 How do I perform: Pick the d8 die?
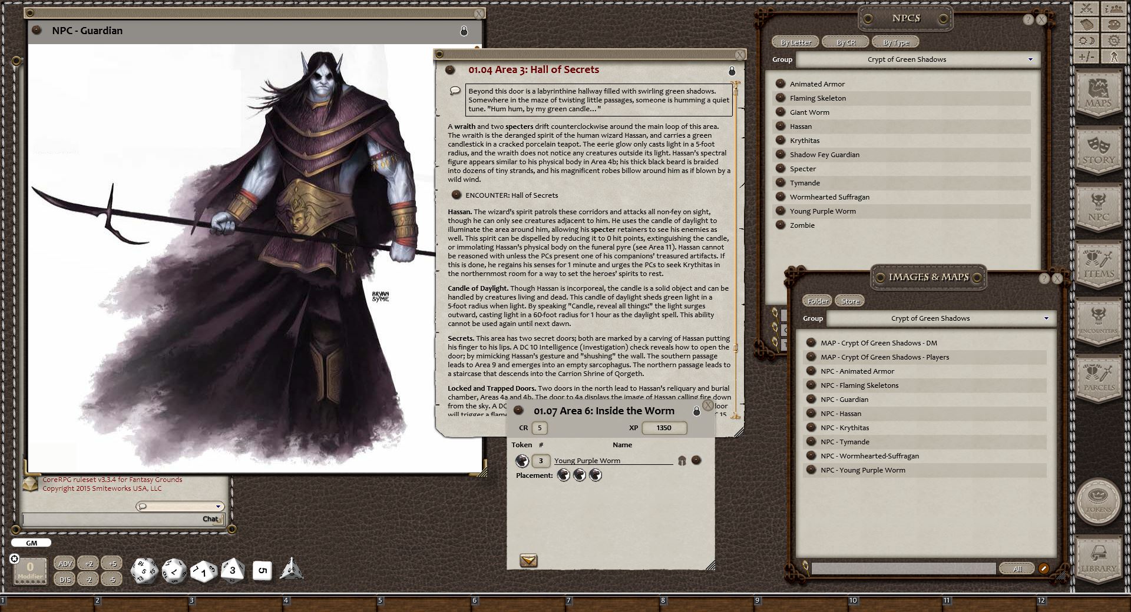tap(232, 570)
